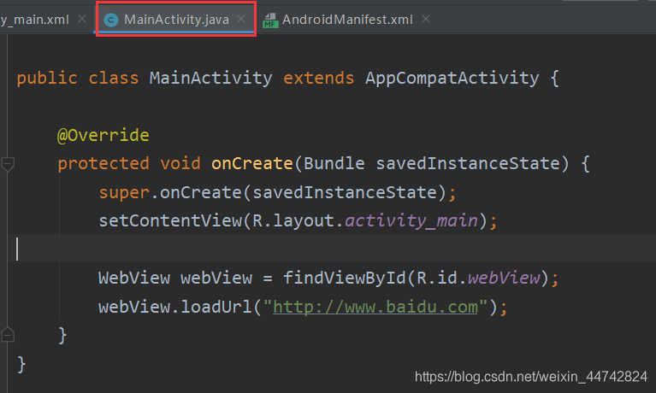Click the protected keyword
656x393 pixels.
[x=103, y=163]
